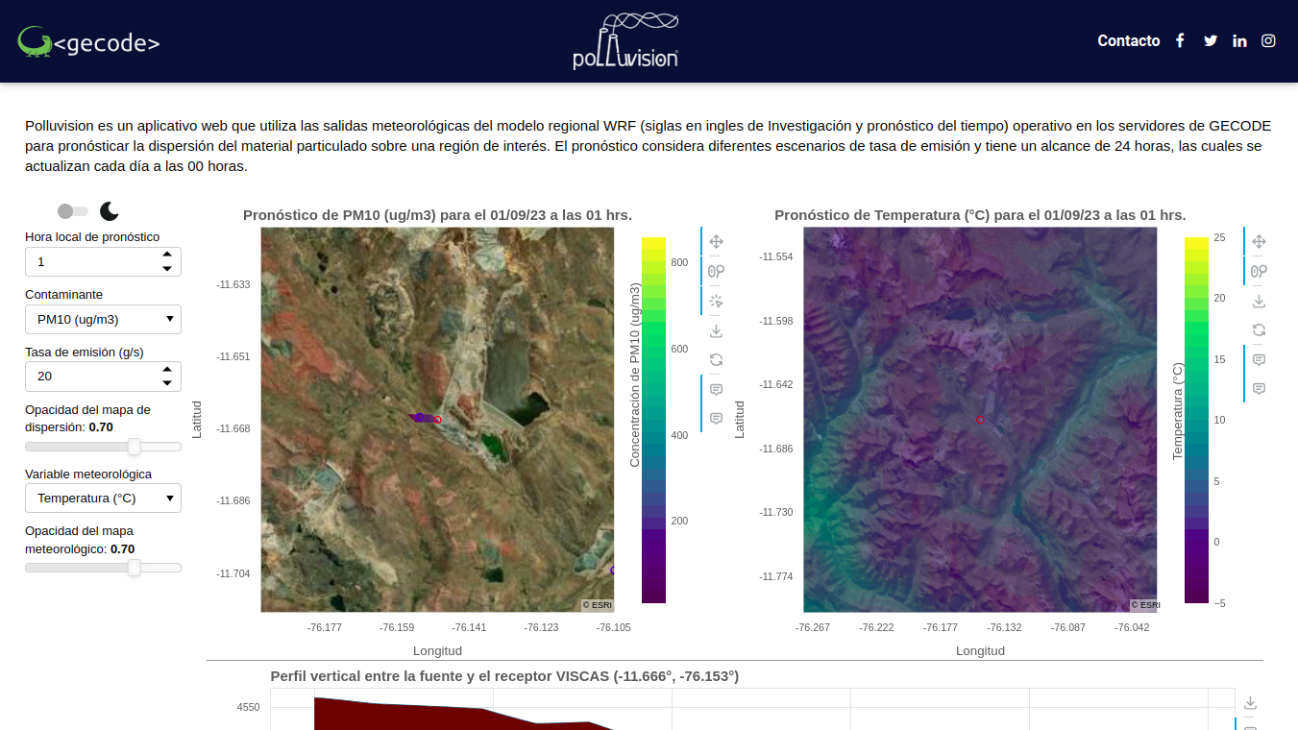Viewport: 1298px width, 730px height.
Task: Enable wheel zoom on temperature map
Action: click(1259, 272)
